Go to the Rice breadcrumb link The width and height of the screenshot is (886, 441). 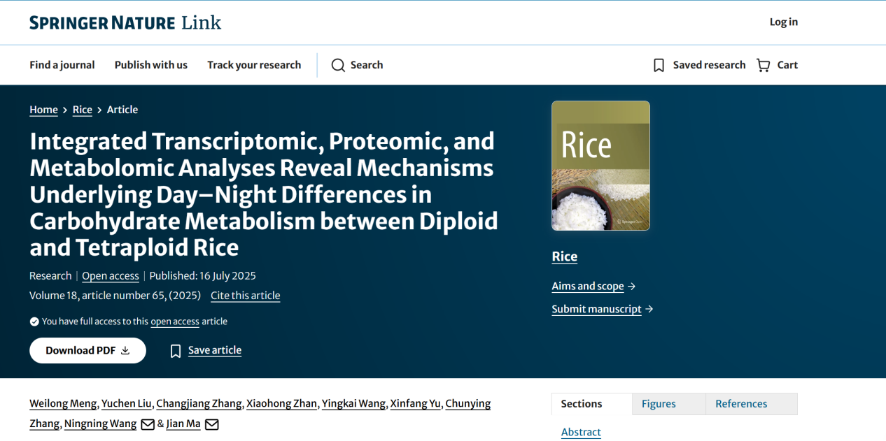coord(83,110)
